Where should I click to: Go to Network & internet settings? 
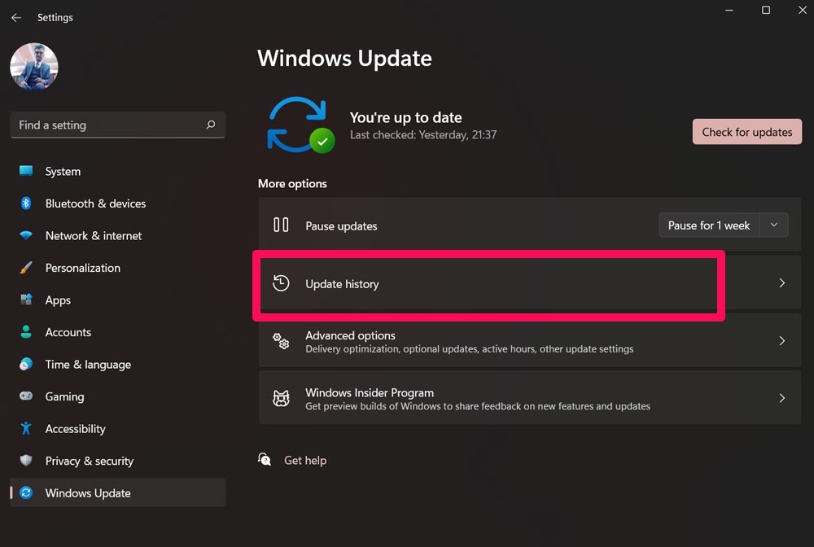94,236
